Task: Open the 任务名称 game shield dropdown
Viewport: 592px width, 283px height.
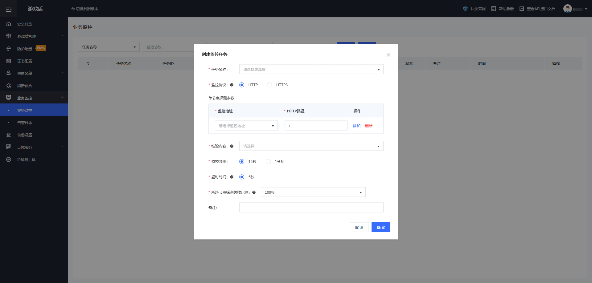Action: (311, 69)
